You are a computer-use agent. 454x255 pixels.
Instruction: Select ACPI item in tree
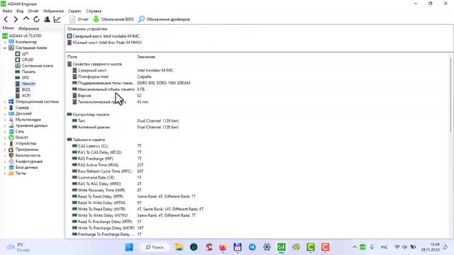pyautogui.click(x=26, y=96)
